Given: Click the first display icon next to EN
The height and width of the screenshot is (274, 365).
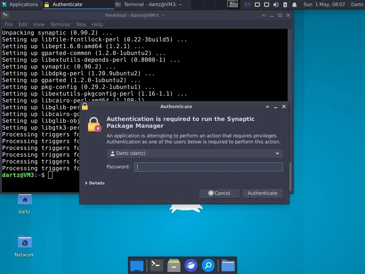Looking at the screenshot, I should pos(257,4).
